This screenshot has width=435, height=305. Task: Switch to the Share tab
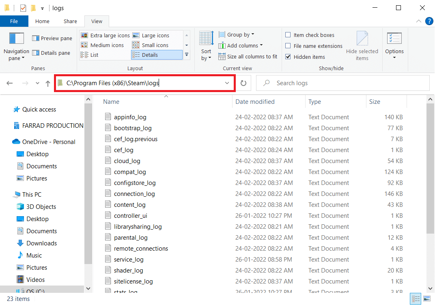tap(70, 21)
